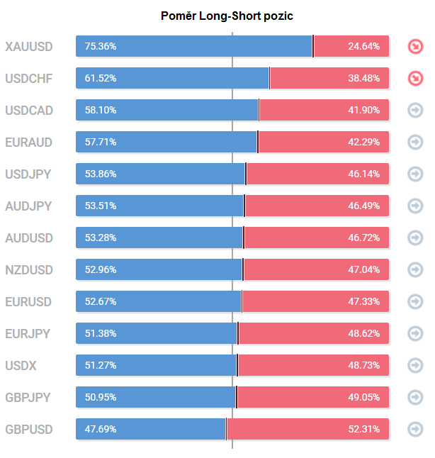Click the red 49.05% short bar for GBPJPY

coord(313,397)
